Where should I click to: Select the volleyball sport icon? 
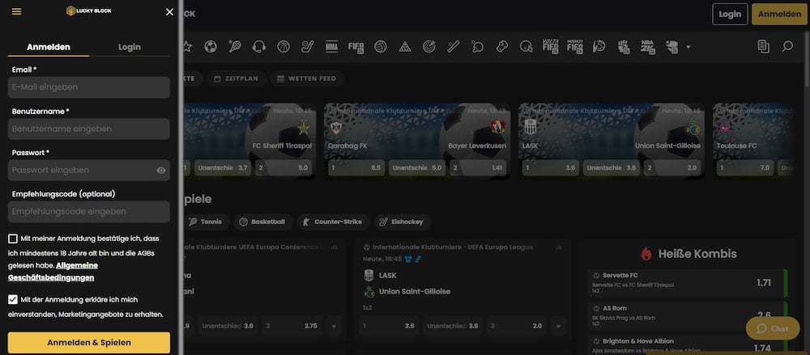tap(381, 47)
